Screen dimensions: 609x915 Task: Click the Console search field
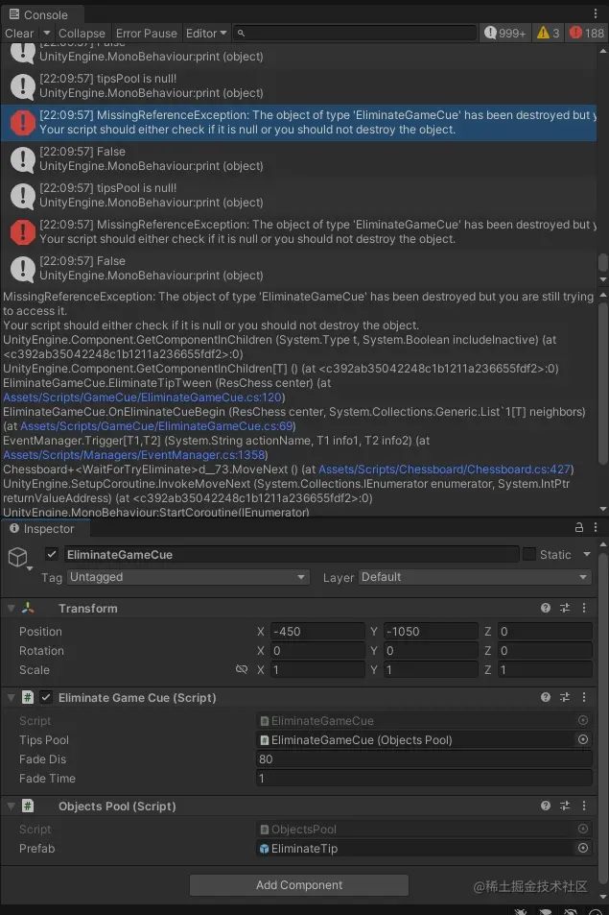[356, 34]
